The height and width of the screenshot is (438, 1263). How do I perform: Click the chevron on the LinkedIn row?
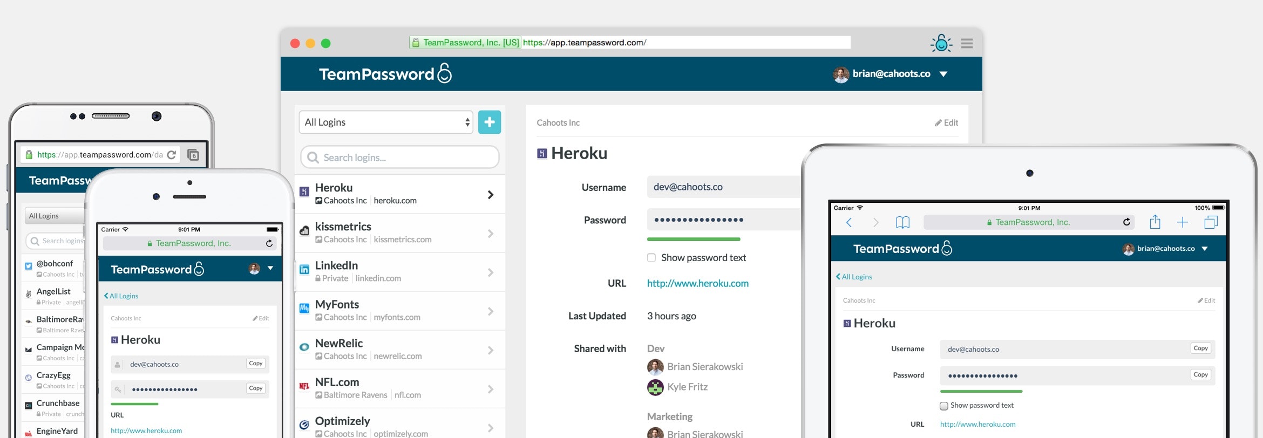pos(491,272)
